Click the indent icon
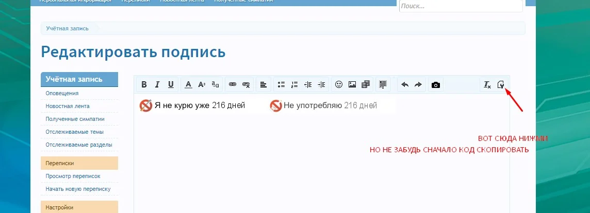The image size is (590, 213). (x=321, y=84)
